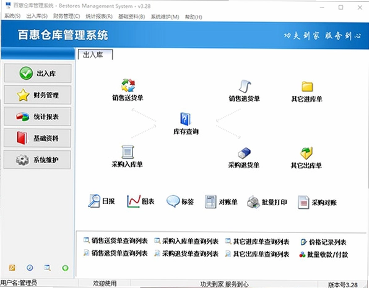Open 其它出库单 folder with arrow icon

[306, 153]
